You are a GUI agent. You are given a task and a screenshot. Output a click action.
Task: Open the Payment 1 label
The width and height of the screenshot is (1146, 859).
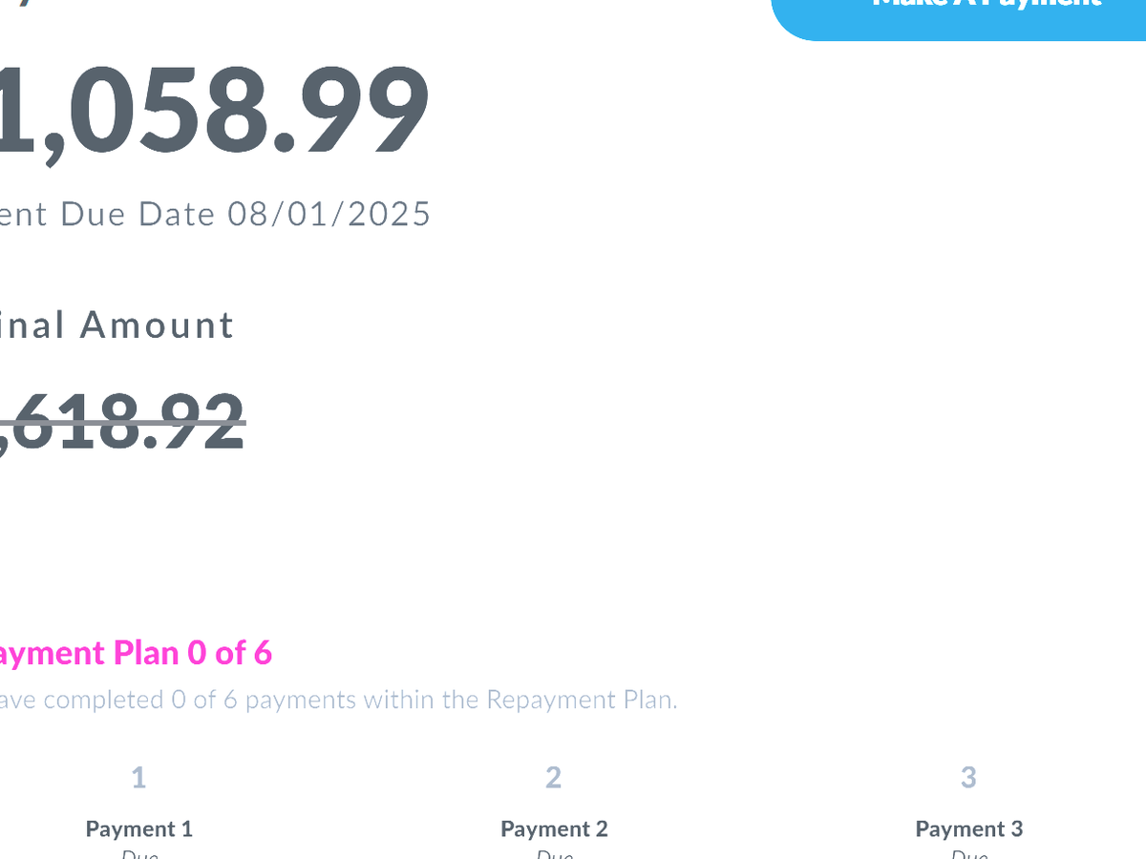point(138,828)
